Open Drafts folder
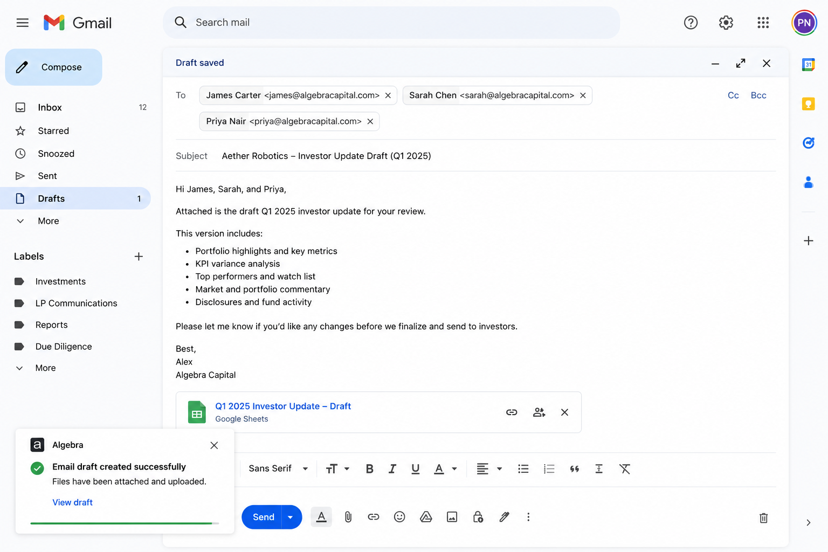Viewport: 828px width, 552px height. pyautogui.click(x=75, y=198)
